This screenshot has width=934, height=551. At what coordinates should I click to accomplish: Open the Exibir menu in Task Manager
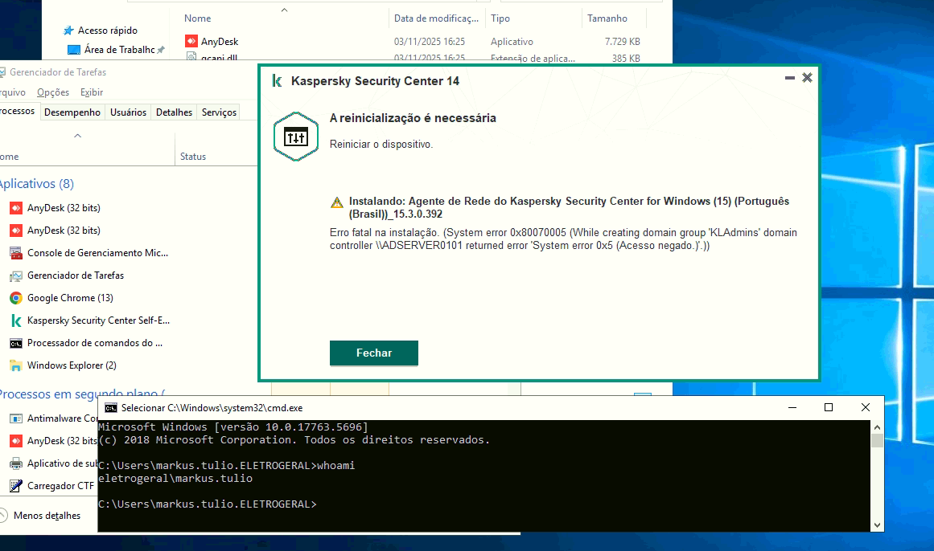(x=92, y=92)
